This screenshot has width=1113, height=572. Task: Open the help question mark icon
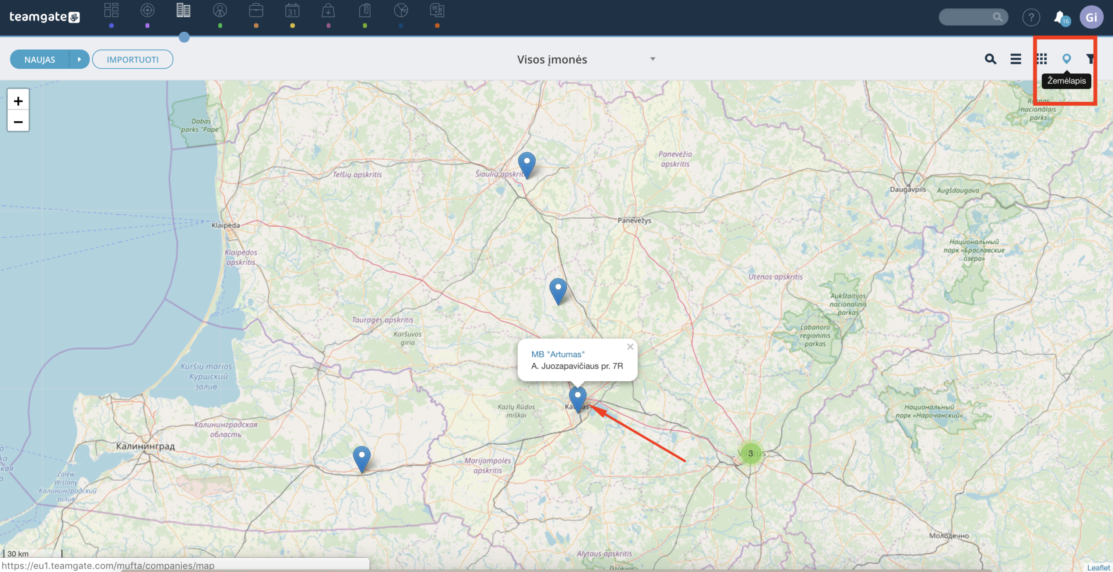[x=1031, y=17]
